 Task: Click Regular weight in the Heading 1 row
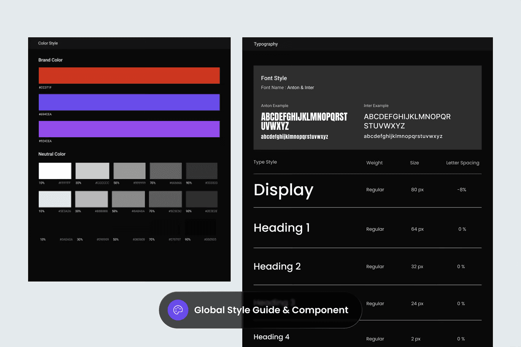click(x=375, y=229)
